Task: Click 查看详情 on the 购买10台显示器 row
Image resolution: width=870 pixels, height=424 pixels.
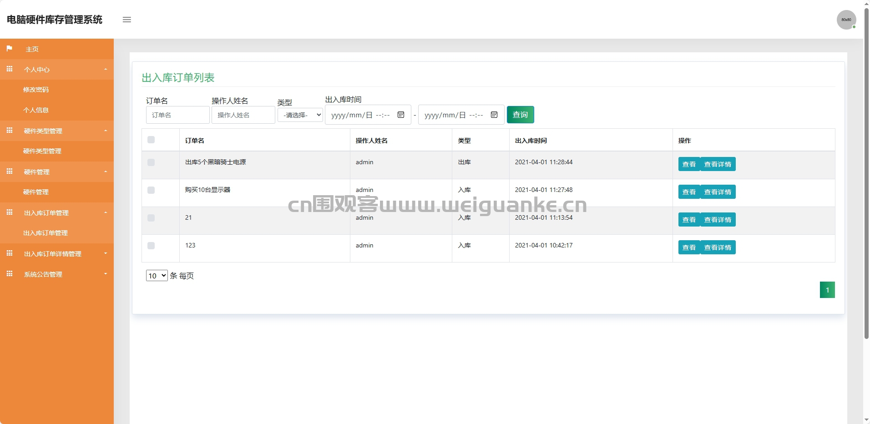Action: tap(718, 192)
